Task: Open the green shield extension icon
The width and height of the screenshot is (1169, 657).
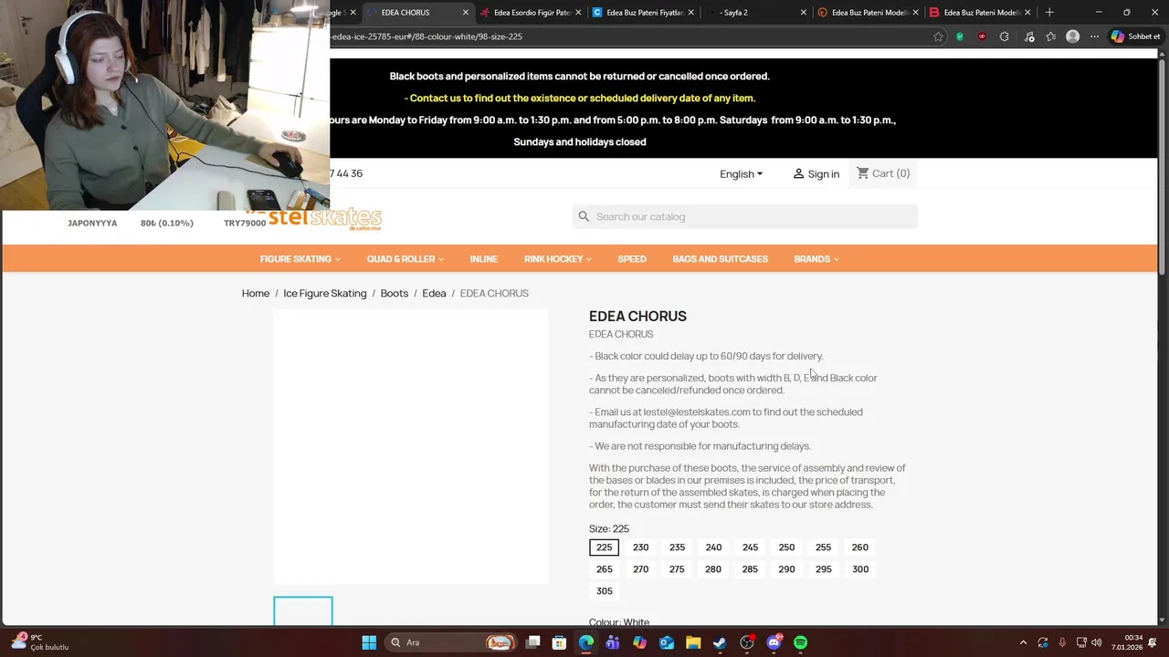Action: click(x=960, y=36)
